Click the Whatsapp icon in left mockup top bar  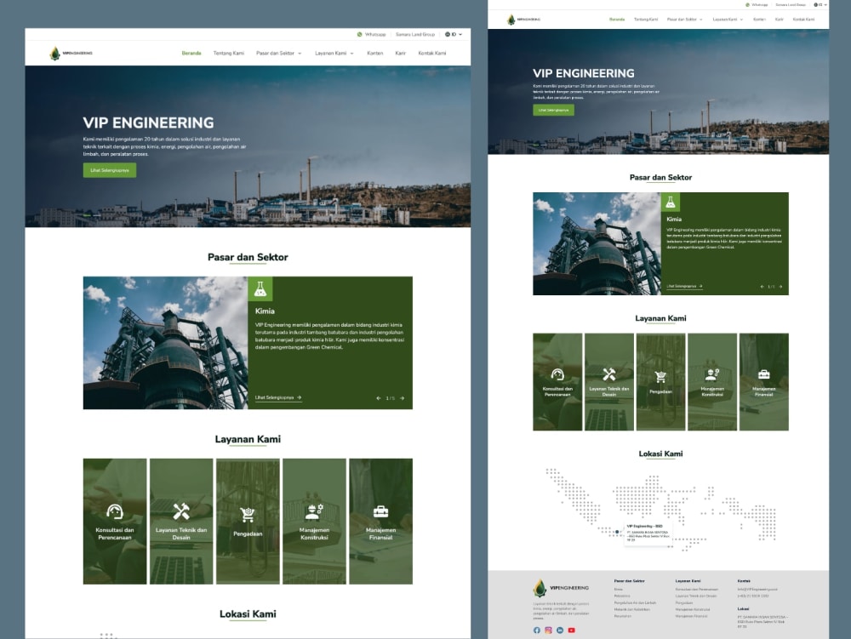[x=359, y=34]
